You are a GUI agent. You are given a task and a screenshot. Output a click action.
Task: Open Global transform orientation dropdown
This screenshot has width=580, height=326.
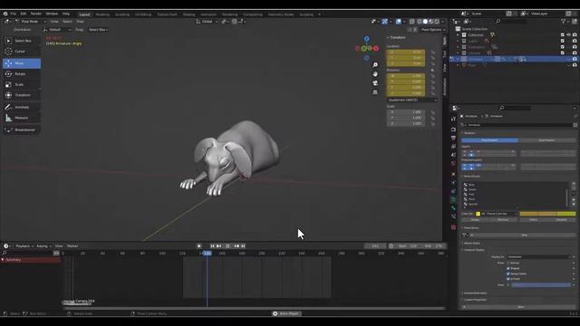(207, 22)
